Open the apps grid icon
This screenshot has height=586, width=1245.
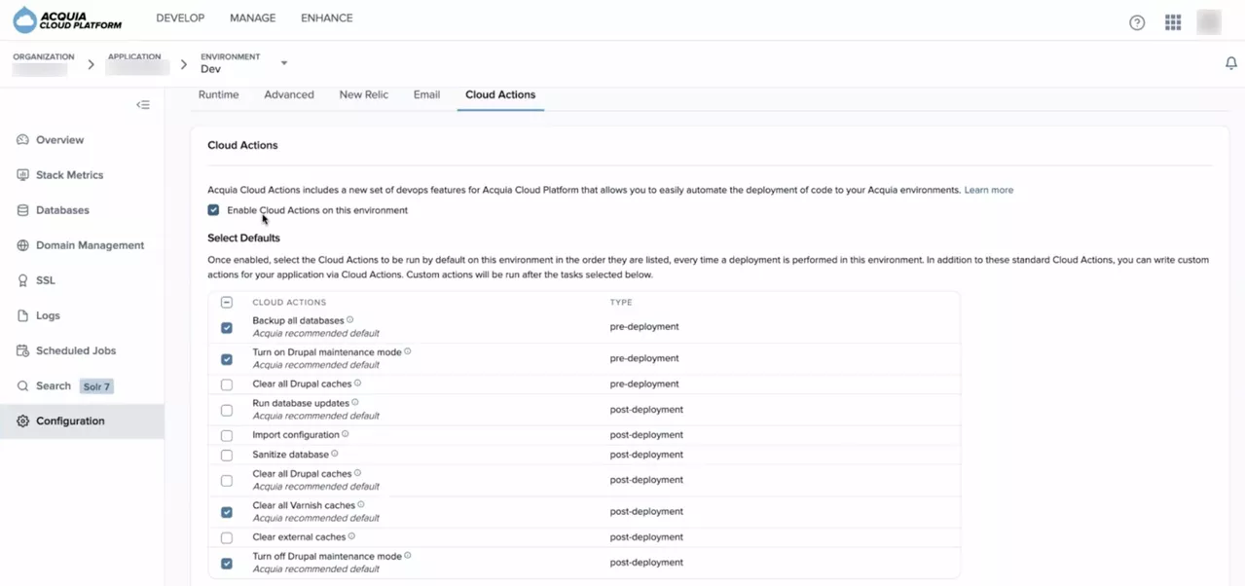[1173, 22]
